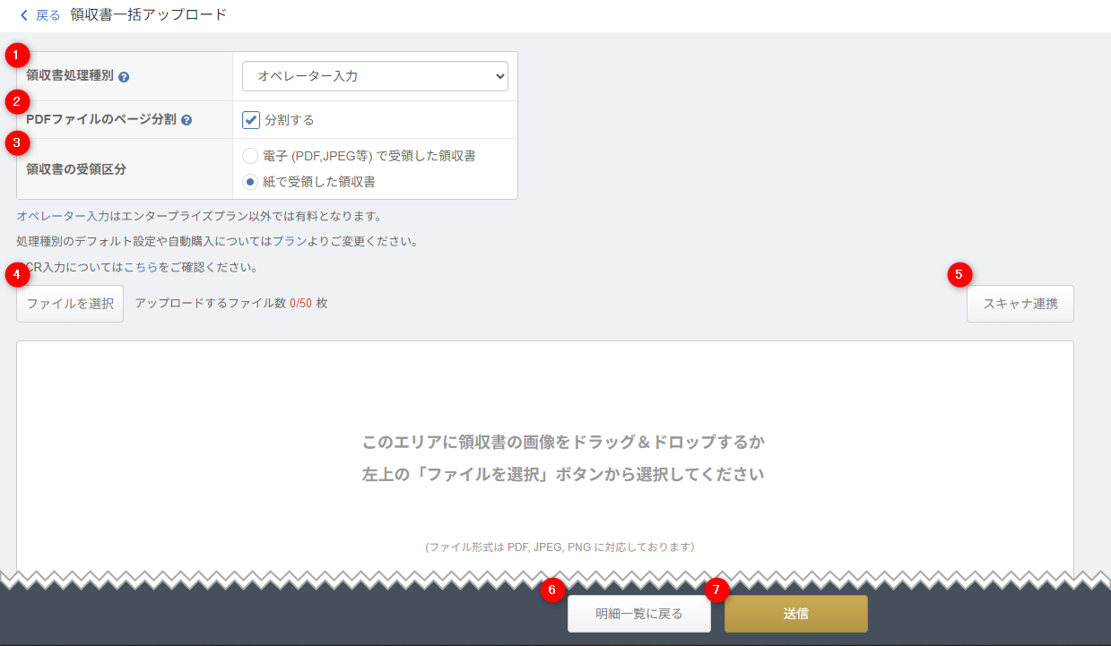Click the スキャナ連携 button
This screenshot has height=646, width=1111.
pyautogui.click(x=1020, y=304)
